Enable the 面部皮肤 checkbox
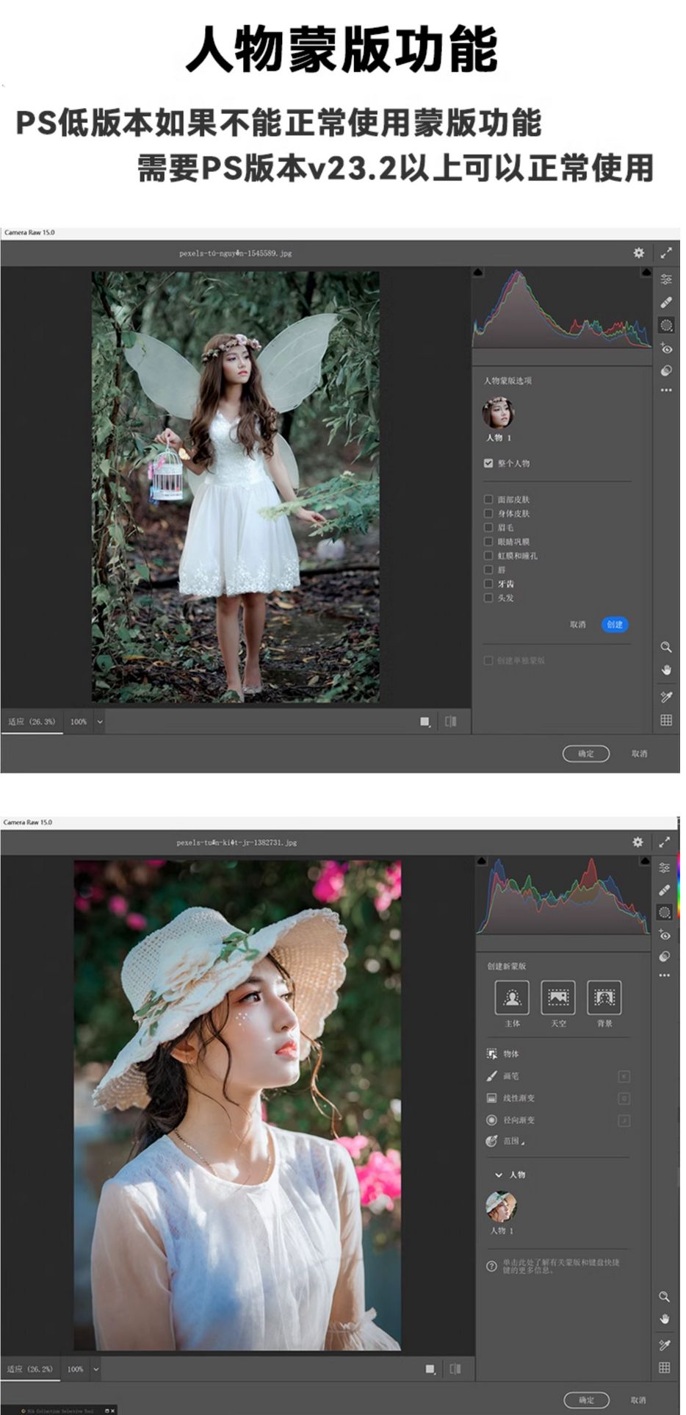This screenshot has width=686, height=1415. pos(488,499)
